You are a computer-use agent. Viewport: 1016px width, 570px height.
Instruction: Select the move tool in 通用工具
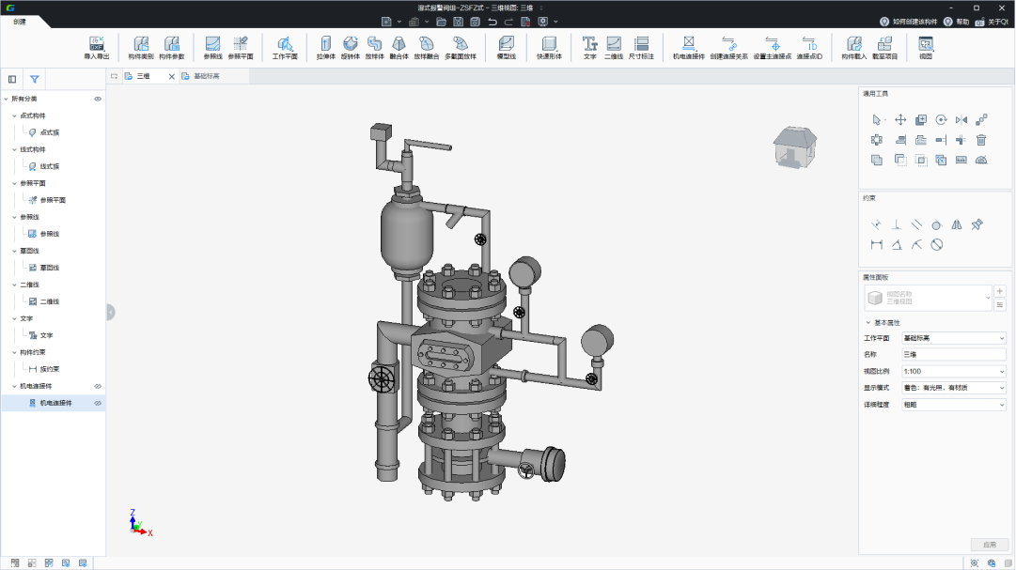(899, 119)
